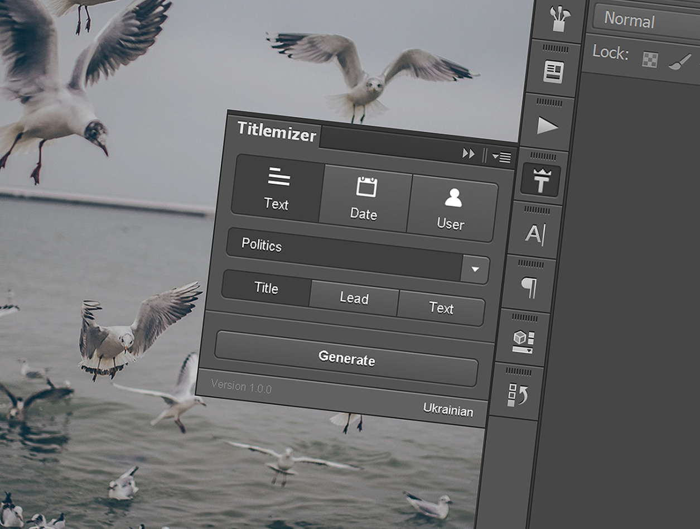This screenshot has width=700, height=529.
Task: Open the Titlemizer panel options menu
Action: [501, 157]
